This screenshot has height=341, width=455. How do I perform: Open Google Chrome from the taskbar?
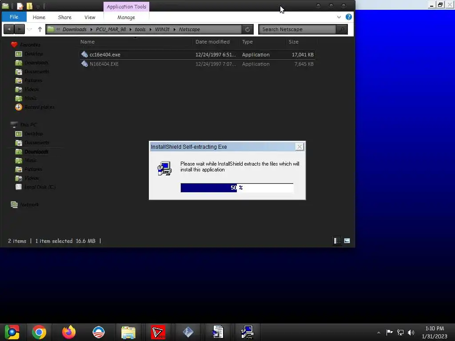click(x=39, y=332)
